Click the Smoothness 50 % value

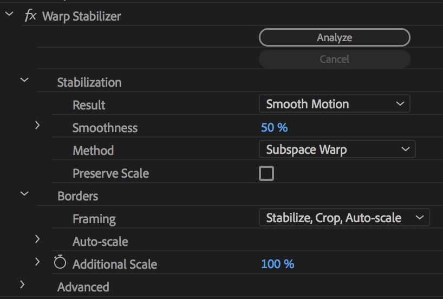click(x=274, y=128)
